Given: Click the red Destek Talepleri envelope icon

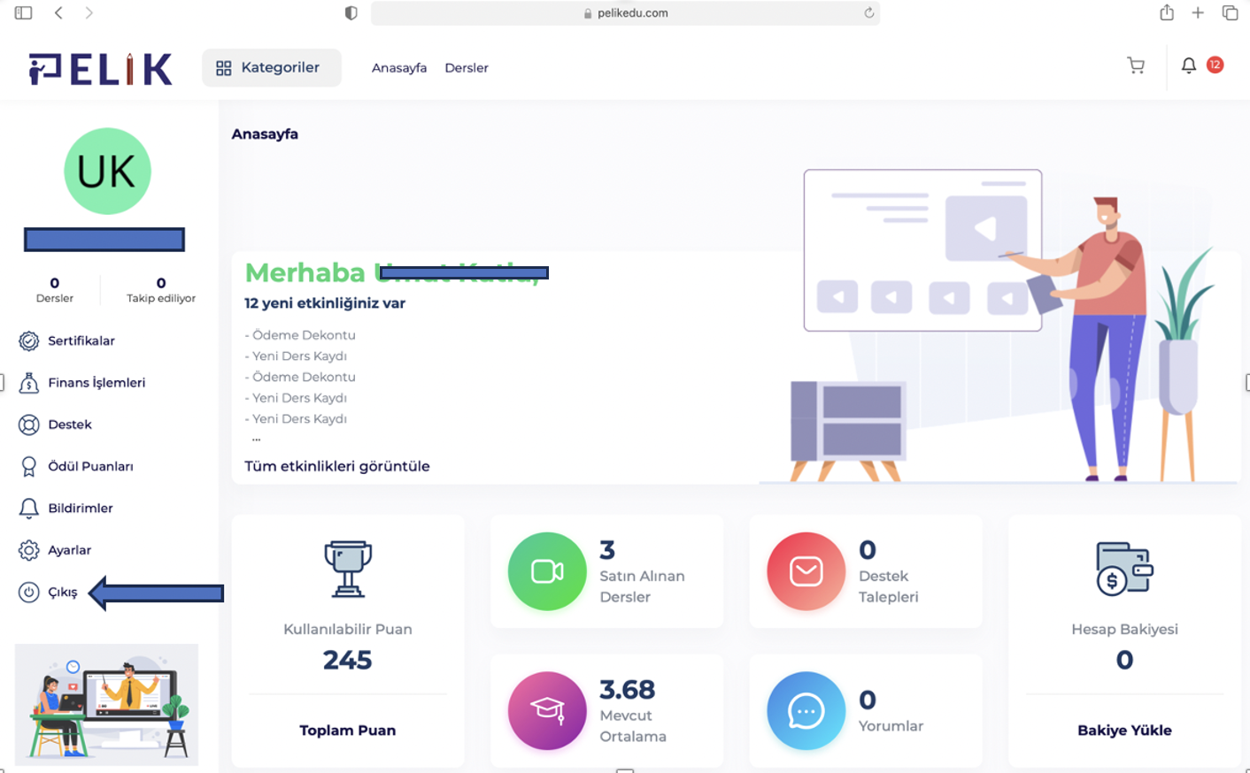Looking at the screenshot, I should coord(806,571).
